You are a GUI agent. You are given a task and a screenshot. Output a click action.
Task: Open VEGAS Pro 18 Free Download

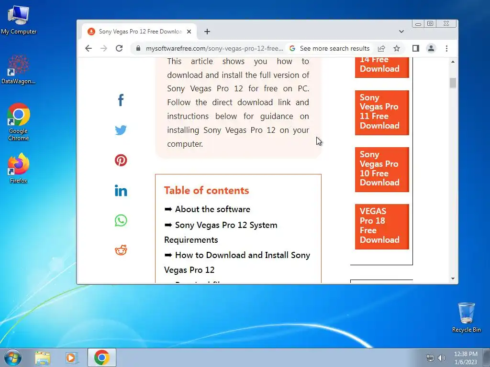[382, 227]
